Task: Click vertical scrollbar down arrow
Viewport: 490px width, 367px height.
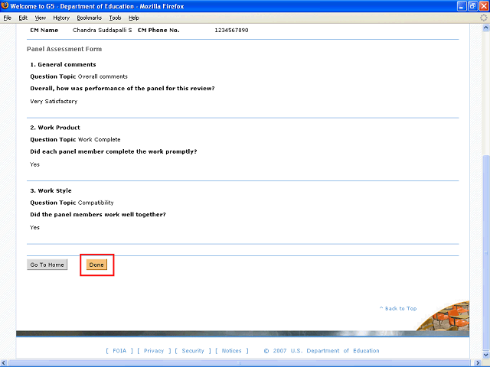Action: tap(486, 355)
